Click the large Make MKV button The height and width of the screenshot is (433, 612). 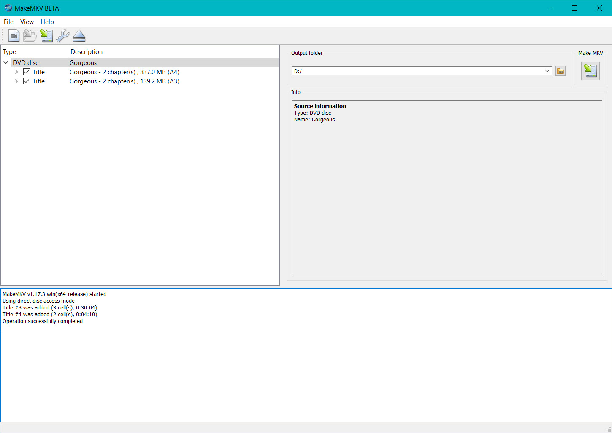point(590,71)
